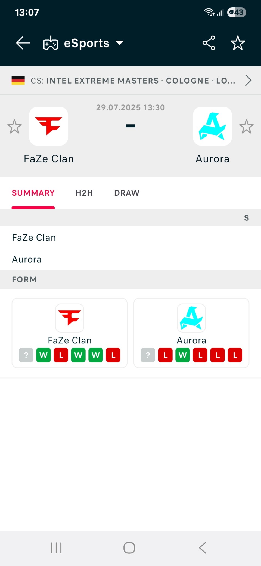Favorite Aurora with star toggle
The width and height of the screenshot is (261, 566).
[x=246, y=126]
